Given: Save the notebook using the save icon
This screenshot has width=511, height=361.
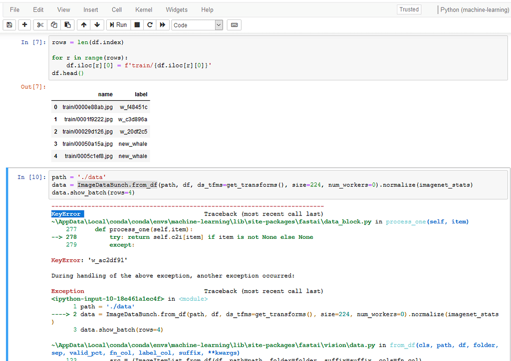Looking at the screenshot, I should coord(9,25).
